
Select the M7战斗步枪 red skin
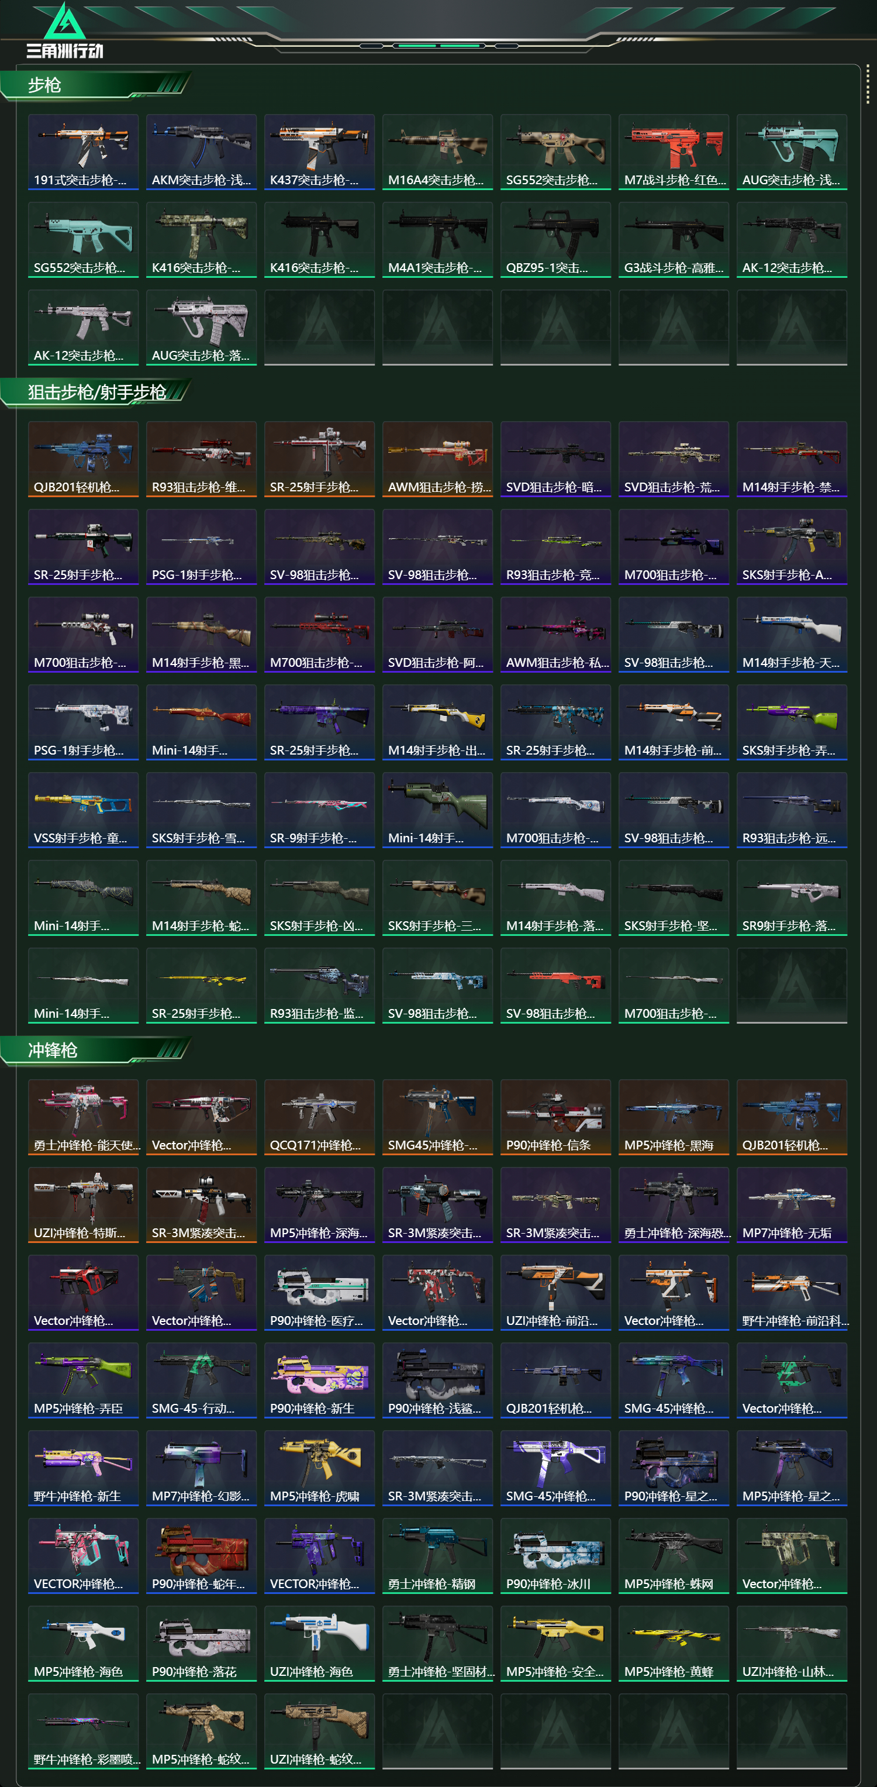(x=673, y=152)
